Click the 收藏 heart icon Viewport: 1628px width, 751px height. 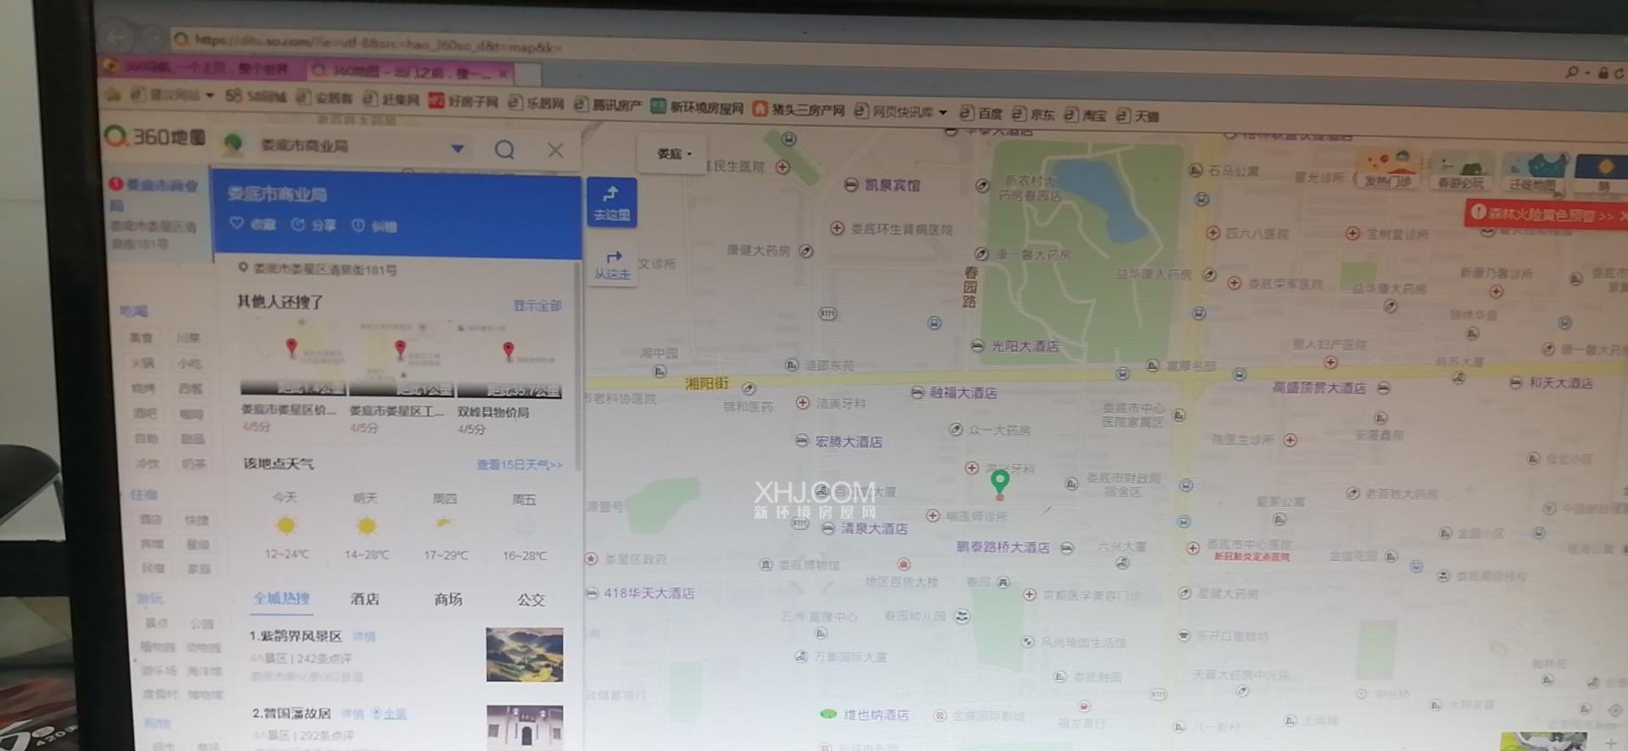click(x=237, y=223)
